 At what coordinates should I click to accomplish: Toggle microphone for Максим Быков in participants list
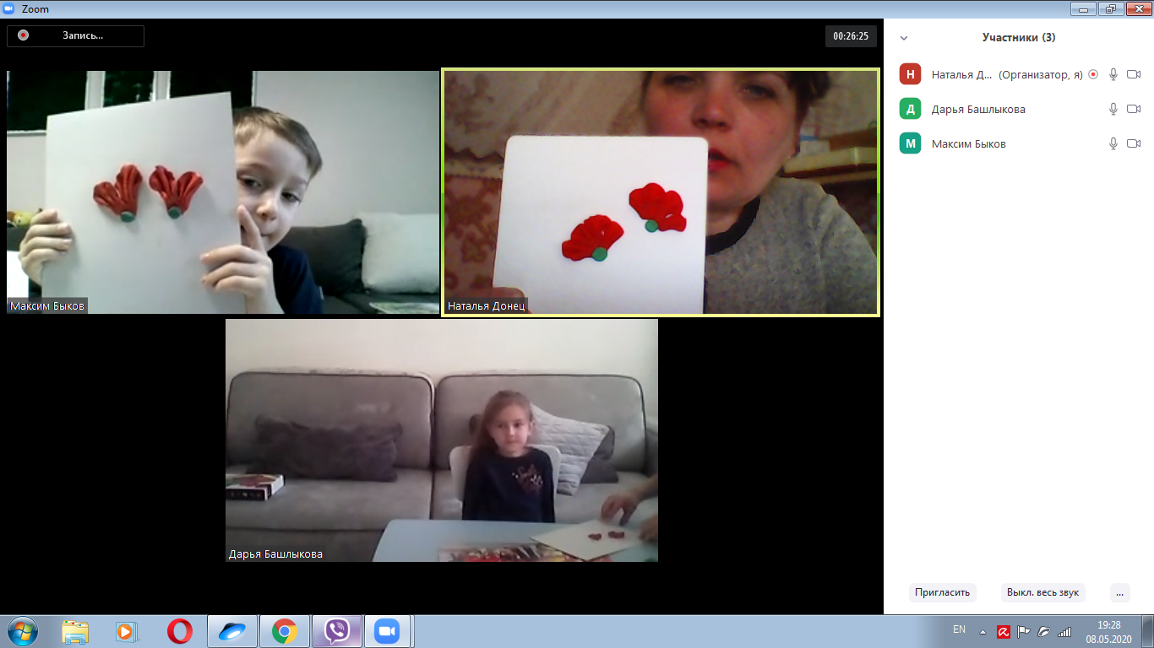[x=1113, y=143]
